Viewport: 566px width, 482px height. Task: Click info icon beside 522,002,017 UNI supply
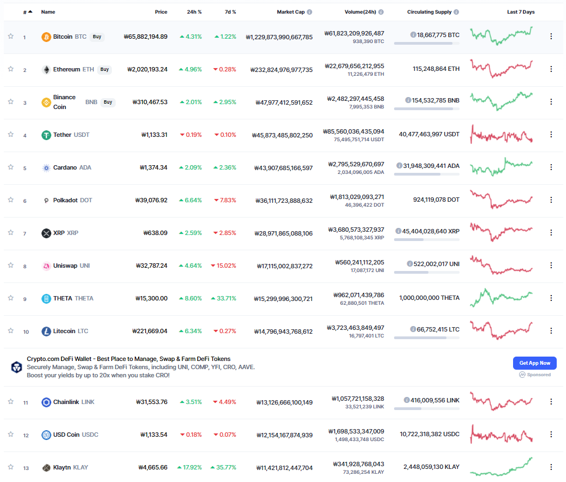(x=410, y=264)
